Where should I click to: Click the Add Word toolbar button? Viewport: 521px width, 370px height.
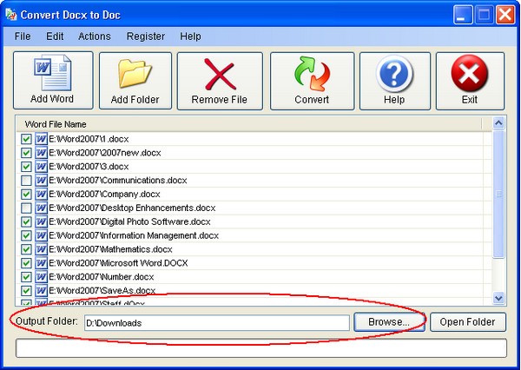[53, 80]
